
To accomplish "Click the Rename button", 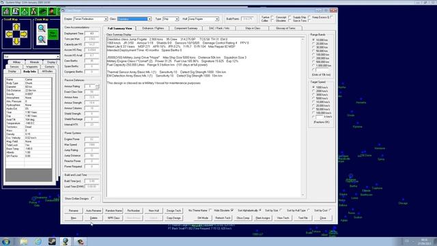I will pyautogui.click(x=74, y=210).
